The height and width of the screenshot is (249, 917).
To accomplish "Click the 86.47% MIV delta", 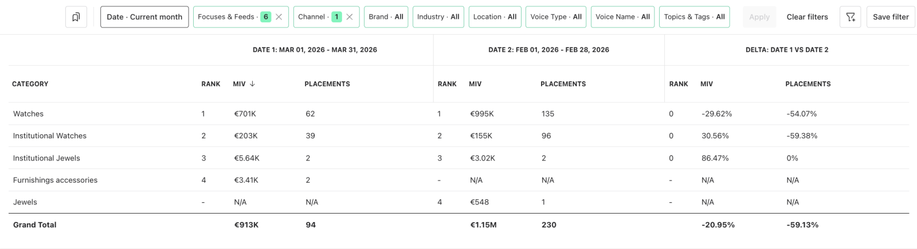I will [715, 158].
